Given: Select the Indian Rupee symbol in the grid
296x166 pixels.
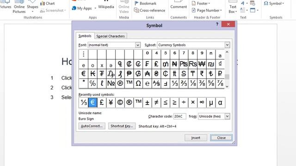Looking at the screenshot, I should [202, 74].
